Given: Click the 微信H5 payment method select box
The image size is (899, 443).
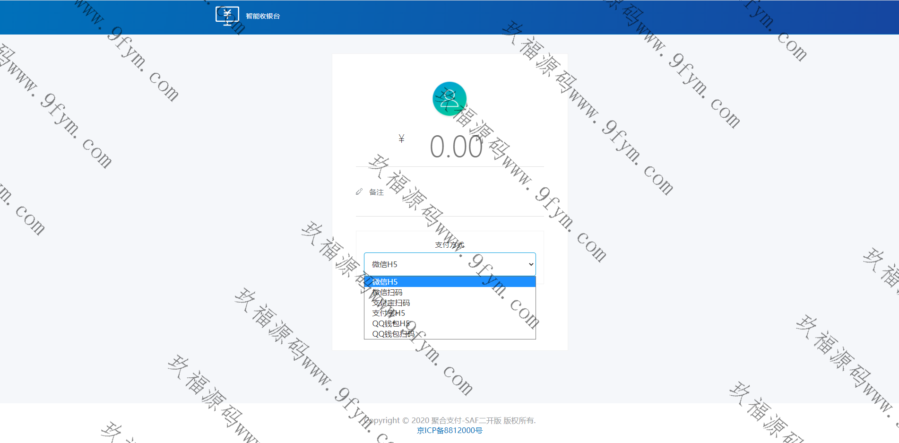Looking at the screenshot, I should coord(444,264).
